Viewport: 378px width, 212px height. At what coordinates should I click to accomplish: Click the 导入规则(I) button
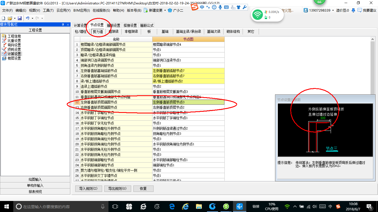(88, 189)
